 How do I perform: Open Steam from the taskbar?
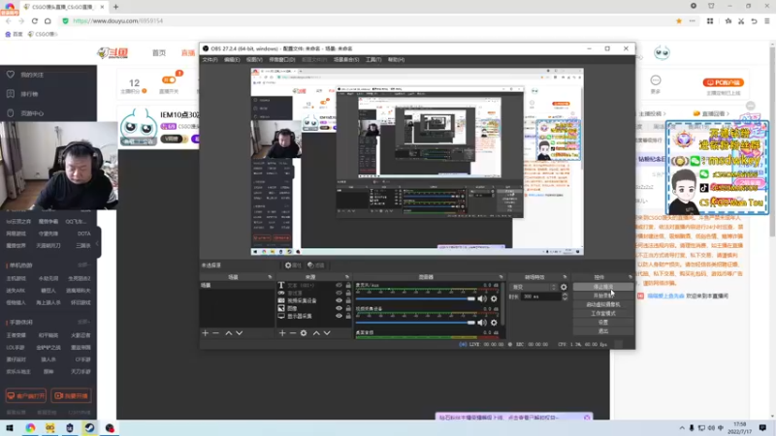[x=89, y=427]
